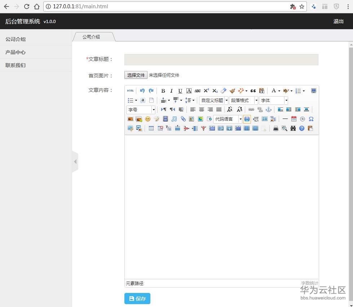Toggle bold formatting
The width and height of the screenshot is (353, 307).
click(x=163, y=91)
